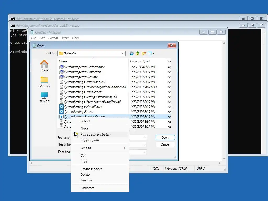Click Notepad's horizontal scrollbar left arrow
268x201 pixels.
click(x=31, y=163)
